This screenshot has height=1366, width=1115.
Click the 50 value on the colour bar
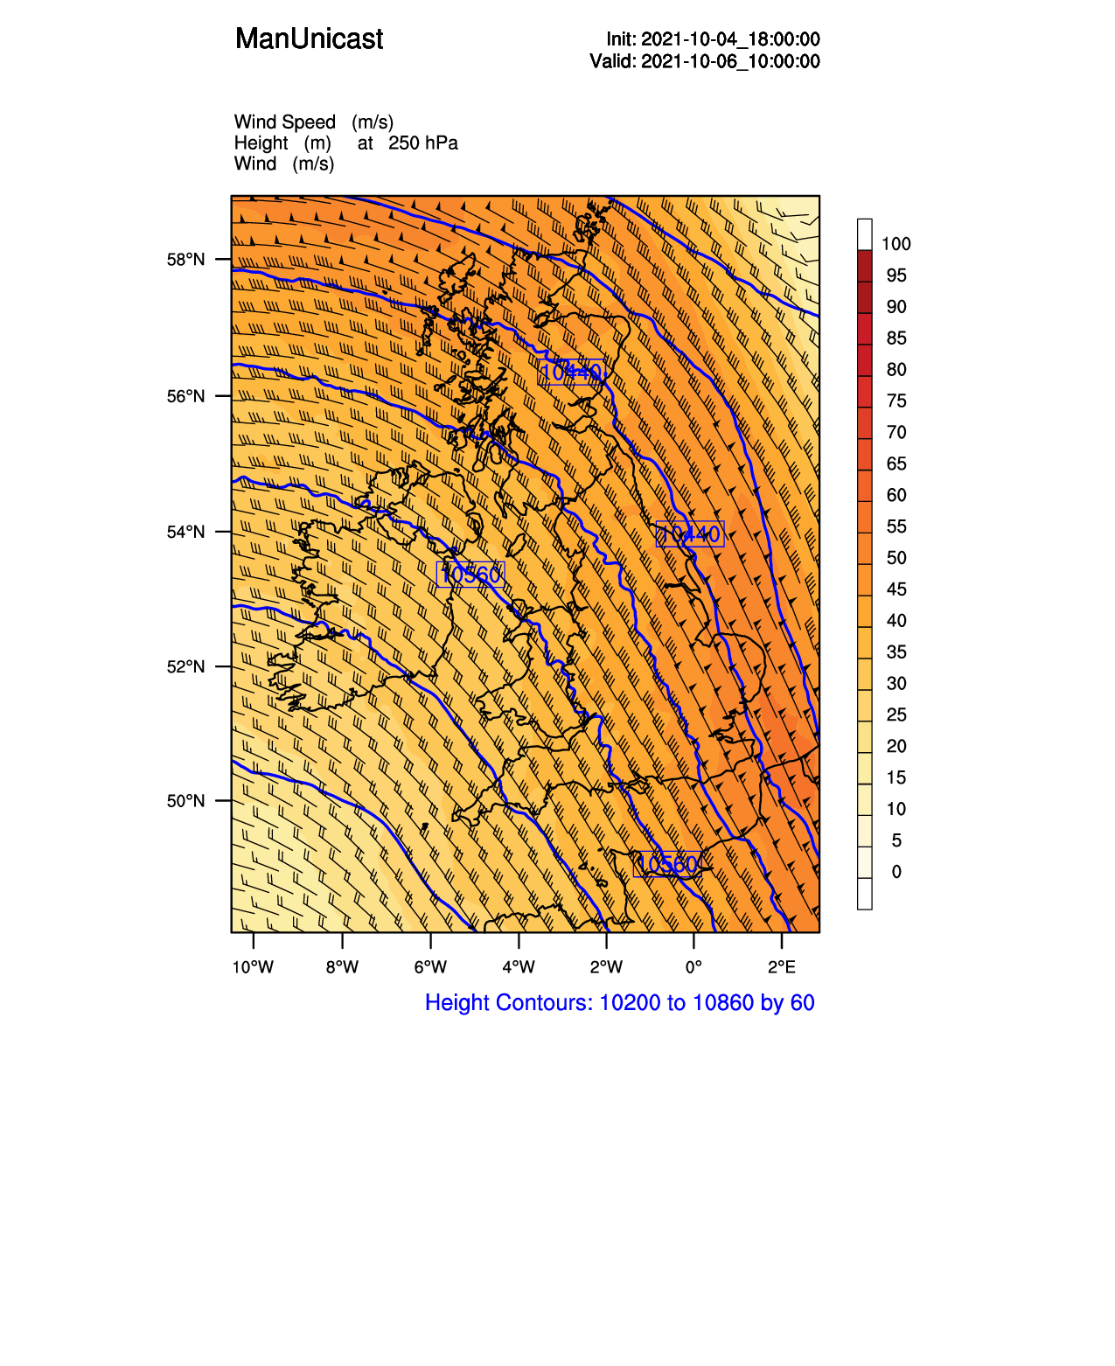tap(896, 559)
